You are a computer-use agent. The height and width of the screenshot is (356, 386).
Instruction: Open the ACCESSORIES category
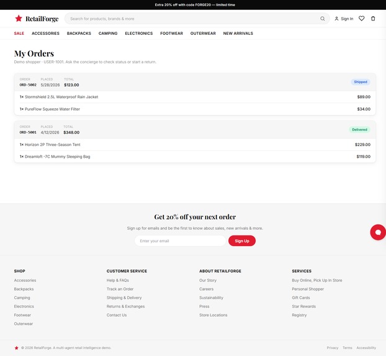[x=45, y=34]
